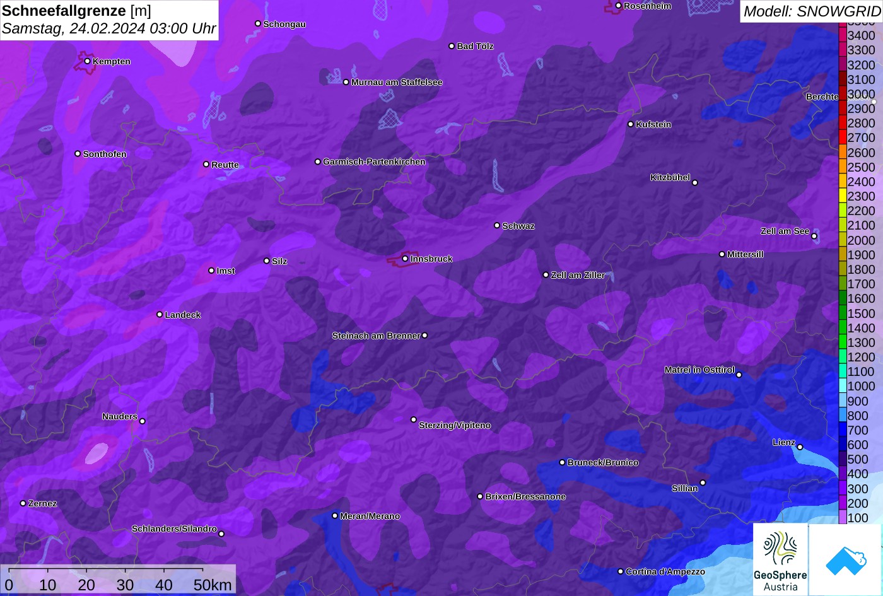Pick the 2900 m legend swatch

tap(843, 108)
